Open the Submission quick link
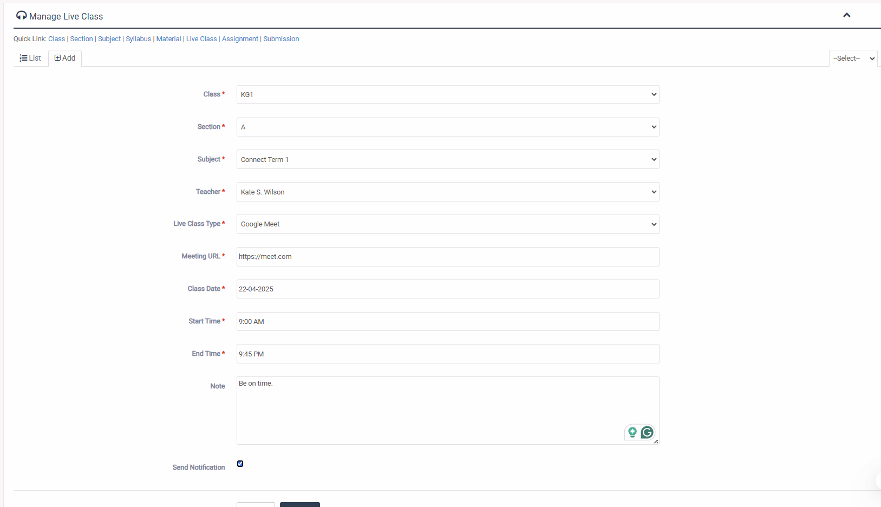 pos(281,39)
